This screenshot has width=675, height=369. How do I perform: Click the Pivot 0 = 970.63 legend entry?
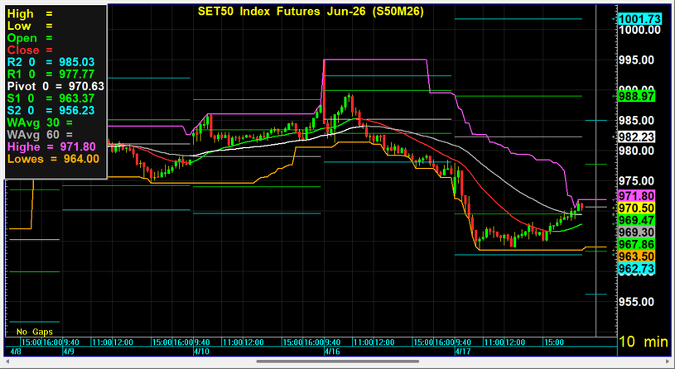[x=55, y=86]
